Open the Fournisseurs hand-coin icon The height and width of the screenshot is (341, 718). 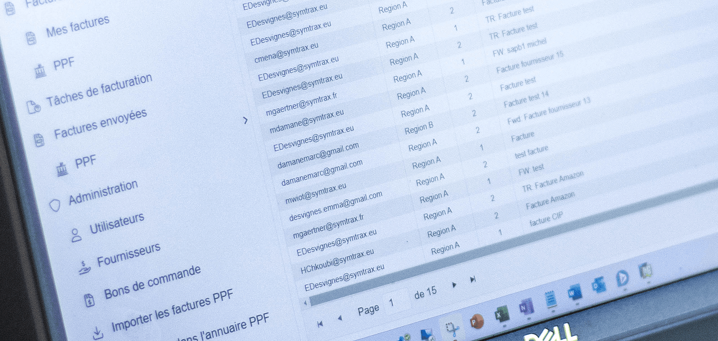tap(84, 267)
